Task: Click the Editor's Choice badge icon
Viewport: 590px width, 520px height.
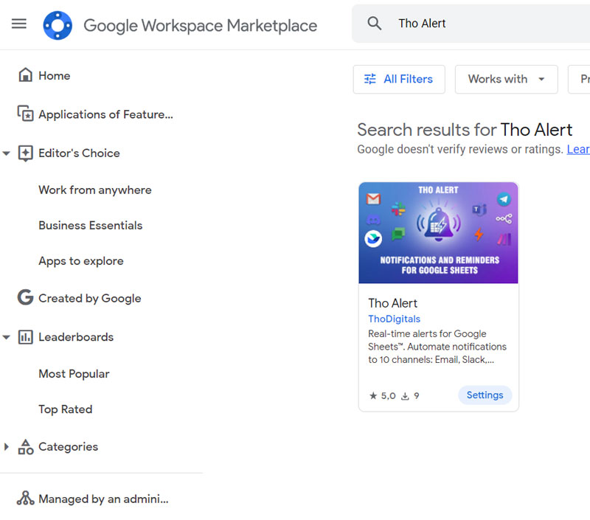Action: [25, 153]
